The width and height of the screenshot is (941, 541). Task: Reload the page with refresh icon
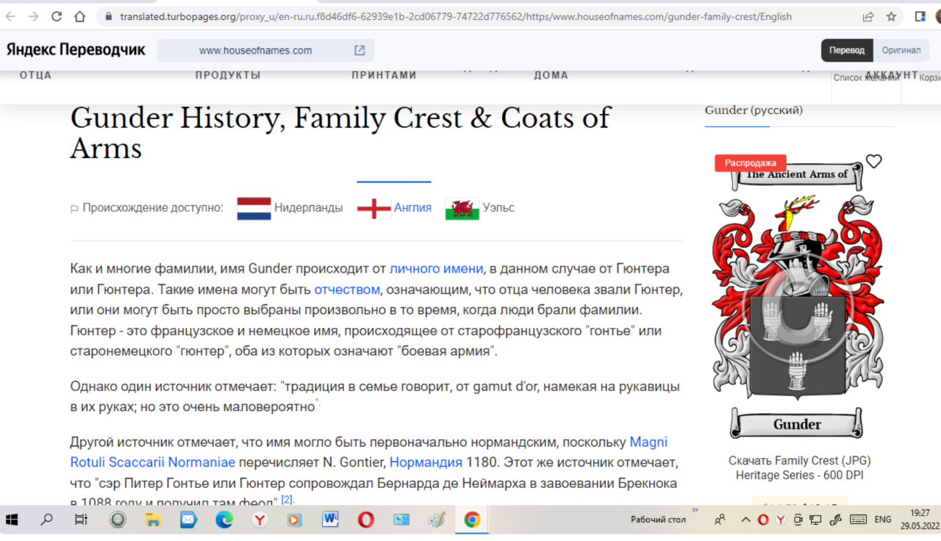click(57, 16)
